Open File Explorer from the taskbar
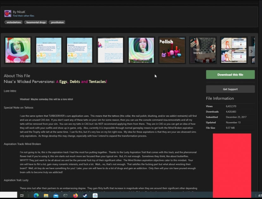Image resolution: width=262 pixels, height=199 pixels. (46, 196)
